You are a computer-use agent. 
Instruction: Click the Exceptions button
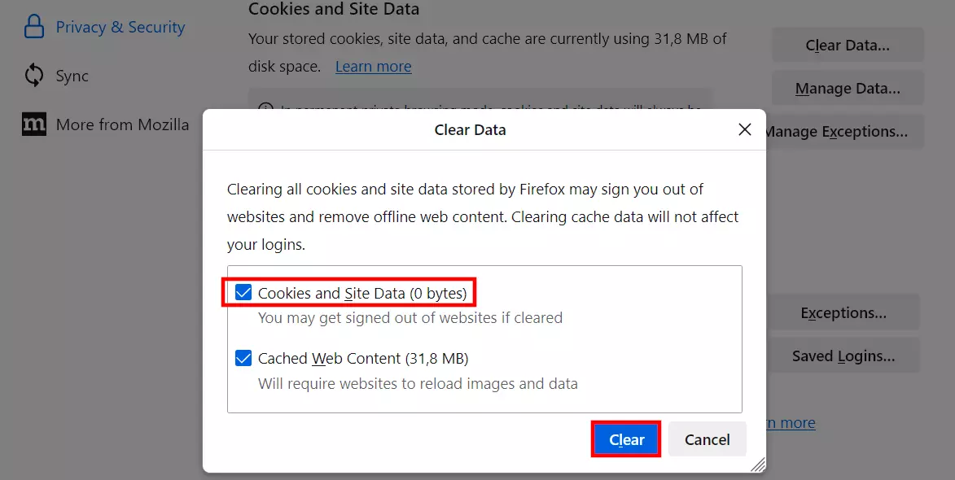click(x=843, y=312)
